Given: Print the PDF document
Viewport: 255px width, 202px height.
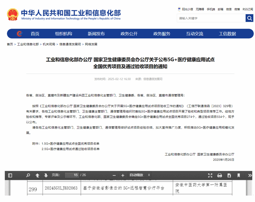Looking at the screenshot, I should pyautogui.click(x=219, y=175).
